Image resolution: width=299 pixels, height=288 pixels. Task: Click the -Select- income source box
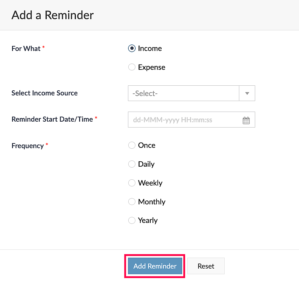(183, 93)
